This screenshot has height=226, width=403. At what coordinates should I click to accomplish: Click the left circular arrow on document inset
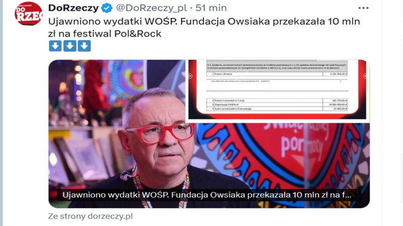(x=190, y=76)
